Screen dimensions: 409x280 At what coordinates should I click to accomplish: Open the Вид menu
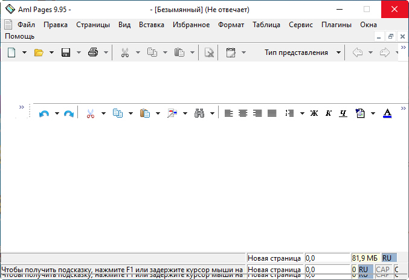coord(124,25)
